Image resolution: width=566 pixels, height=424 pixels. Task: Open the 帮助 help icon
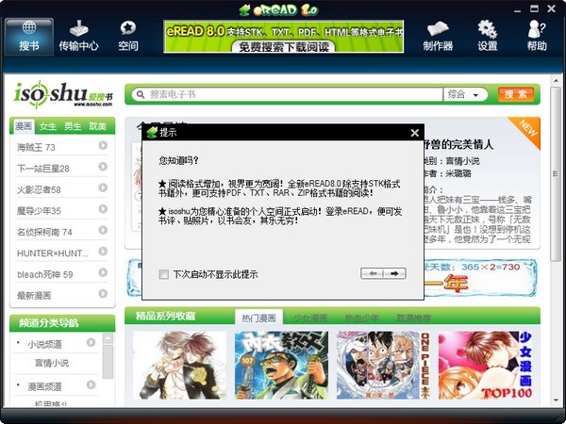point(537,37)
